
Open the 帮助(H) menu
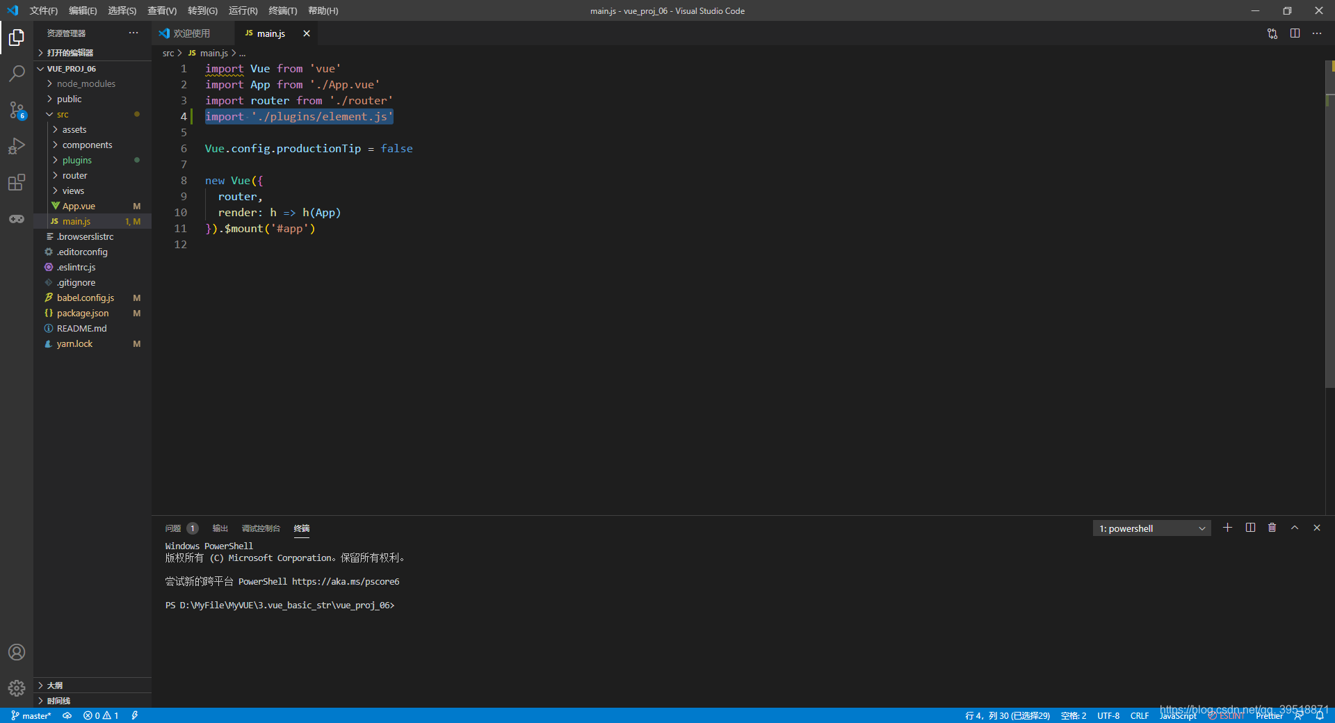coord(323,10)
